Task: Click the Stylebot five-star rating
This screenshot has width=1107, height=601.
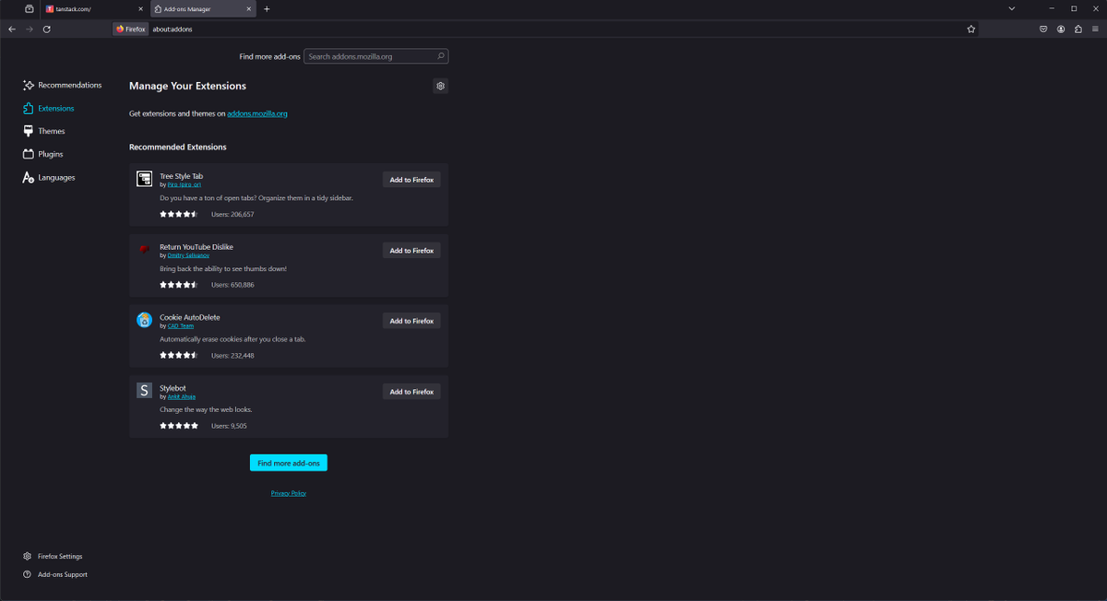Action: [179, 426]
